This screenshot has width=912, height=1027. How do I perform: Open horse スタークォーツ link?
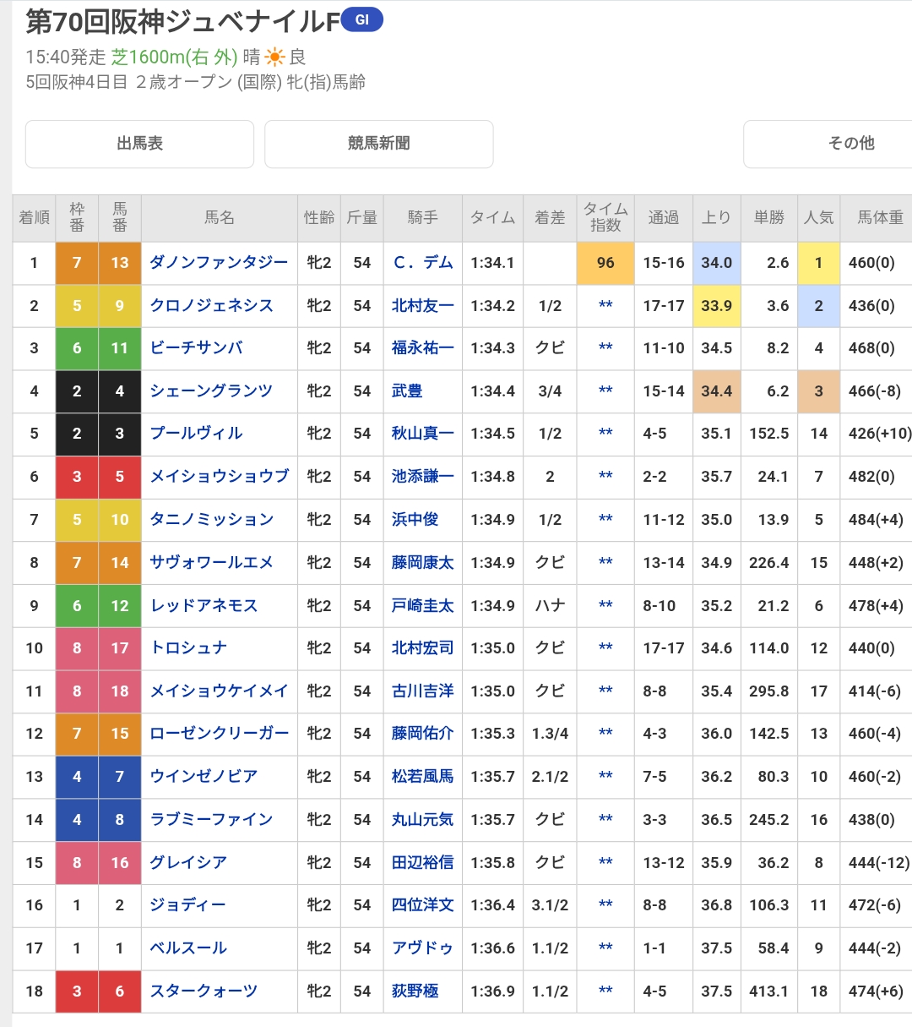[204, 991]
